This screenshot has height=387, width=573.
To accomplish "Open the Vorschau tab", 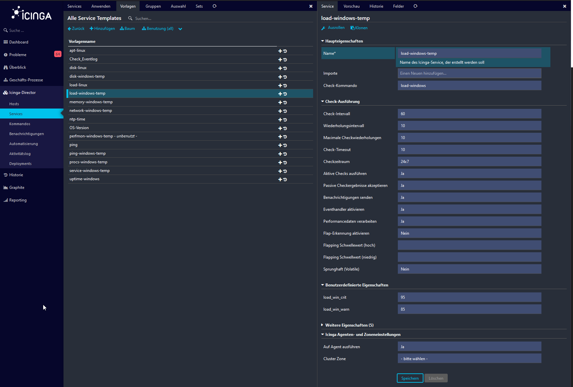I will coord(352,6).
